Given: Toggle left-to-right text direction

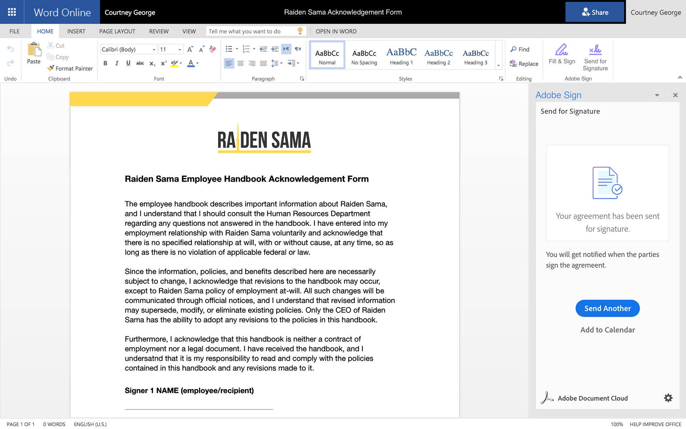Looking at the screenshot, I should (286, 49).
